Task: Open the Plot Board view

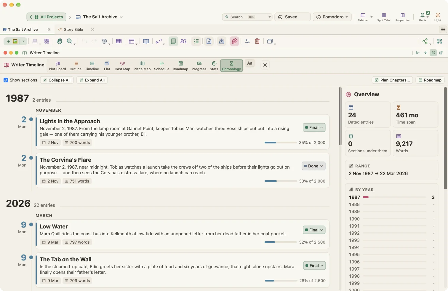Action: coord(57,66)
